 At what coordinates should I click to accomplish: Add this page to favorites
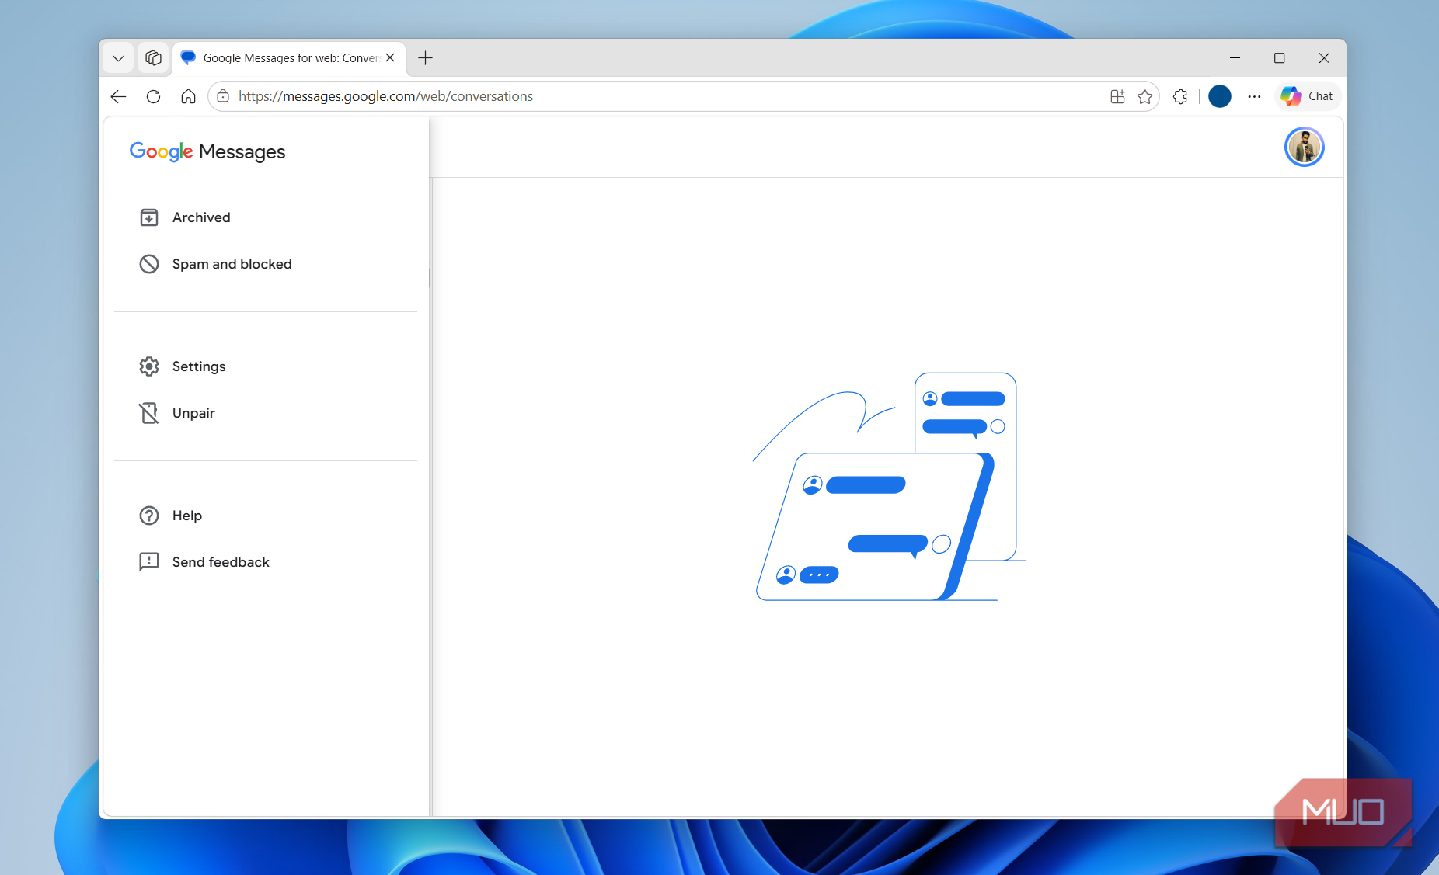click(x=1145, y=96)
